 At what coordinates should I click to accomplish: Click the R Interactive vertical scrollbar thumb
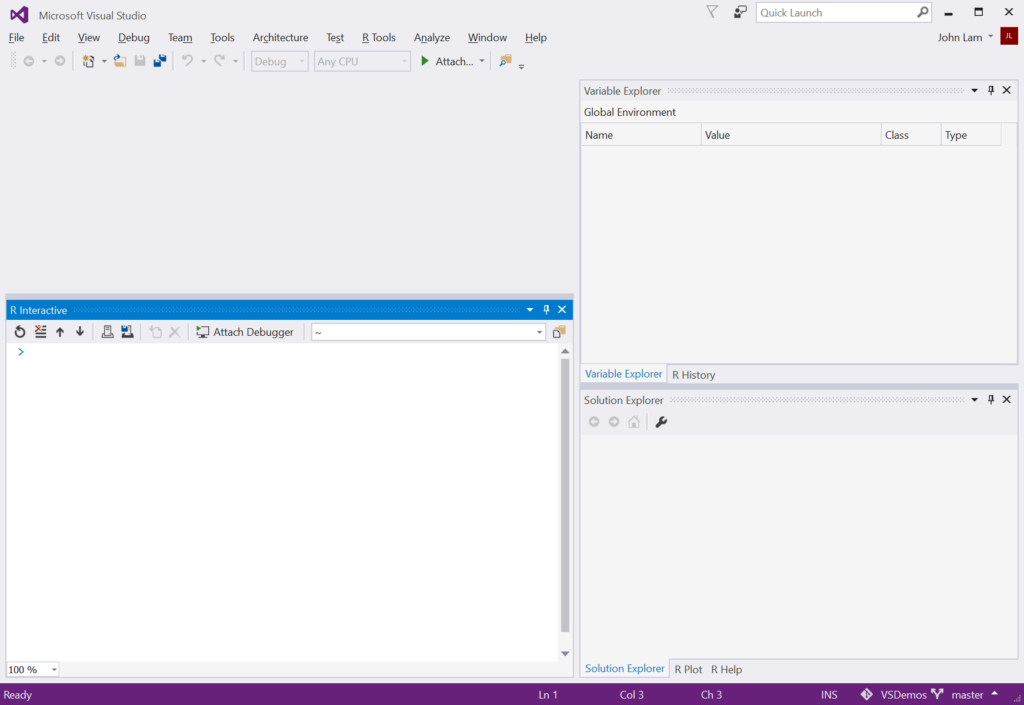coord(565,495)
